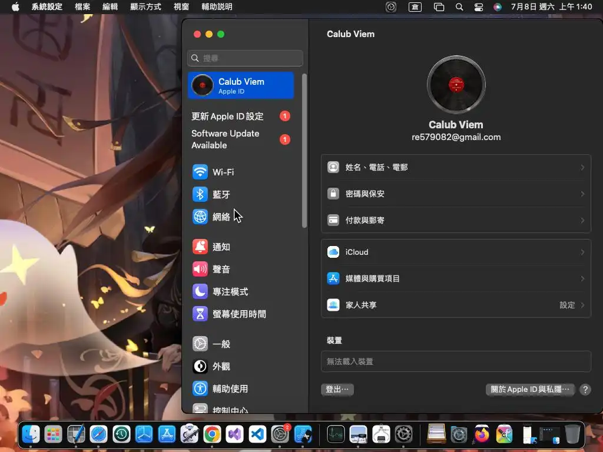
Task: Open the 編輯 menu
Action: 110,6
